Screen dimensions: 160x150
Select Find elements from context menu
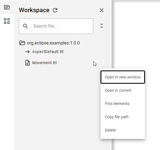click(123, 104)
